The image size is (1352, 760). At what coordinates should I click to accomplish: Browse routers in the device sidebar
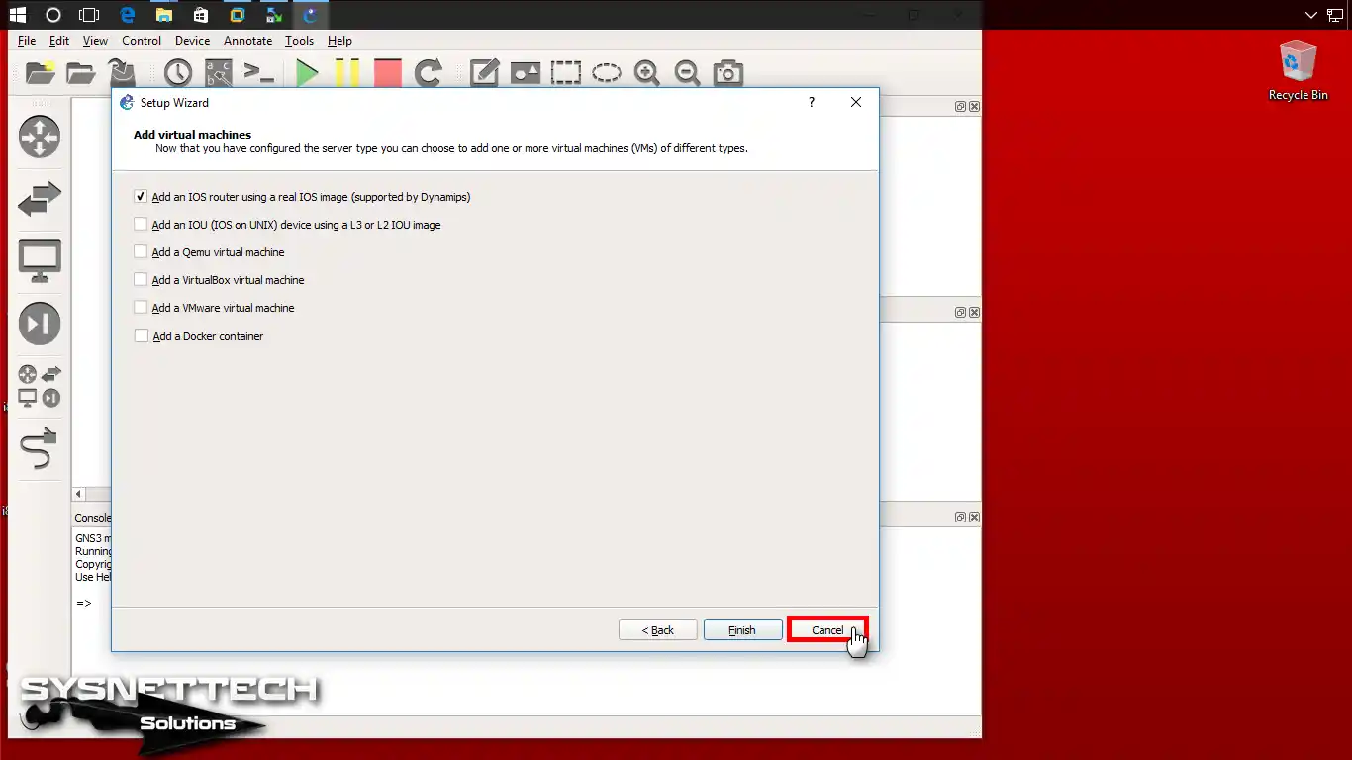(40, 137)
